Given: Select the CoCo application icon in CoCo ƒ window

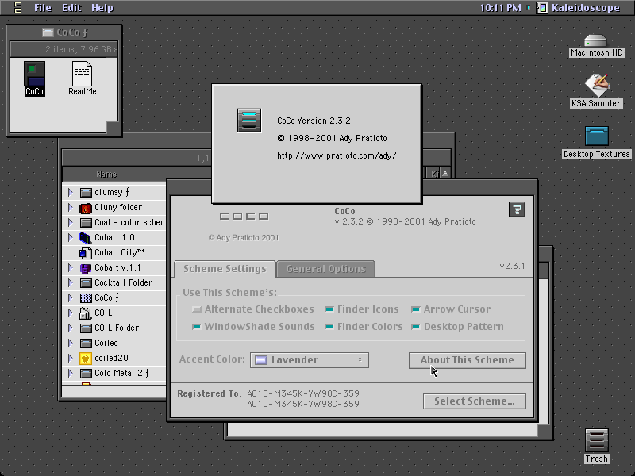Looking at the screenshot, I should (34, 74).
